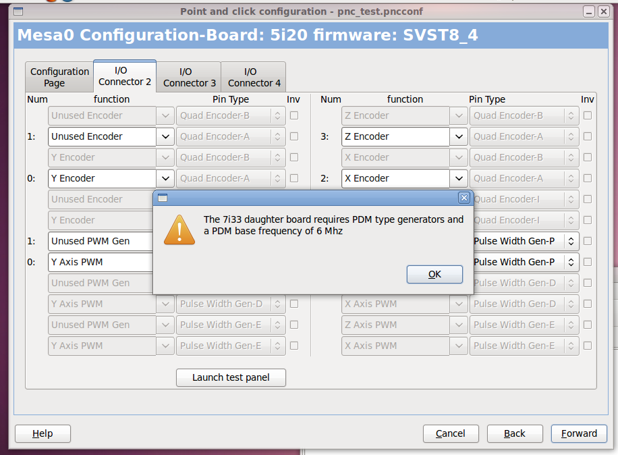Click OK in the PDM warning dialog

tap(434, 274)
